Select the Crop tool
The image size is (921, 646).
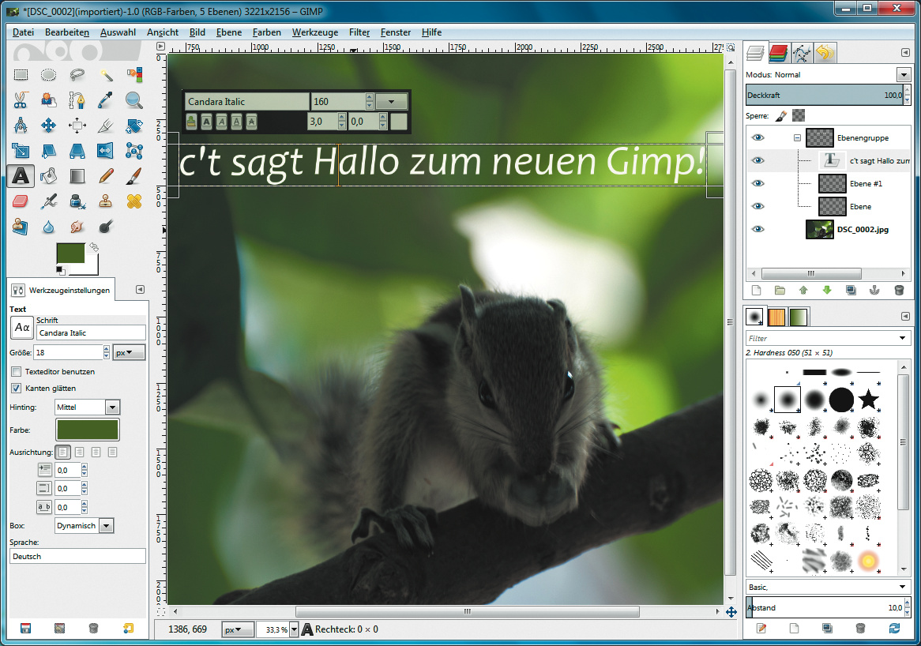106,125
